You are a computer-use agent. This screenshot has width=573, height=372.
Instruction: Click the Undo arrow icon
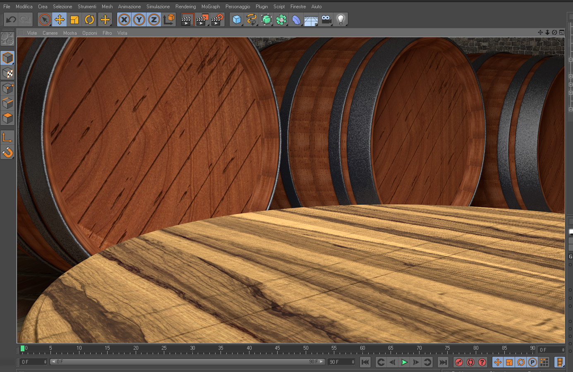[x=11, y=19]
